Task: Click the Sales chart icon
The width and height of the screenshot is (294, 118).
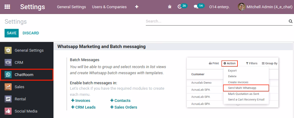Action: (8, 87)
